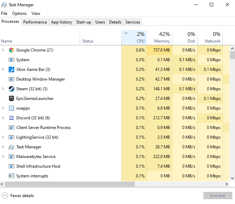
Task: Click the horizontal scrollbar left arrow
Action: [2, 184]
